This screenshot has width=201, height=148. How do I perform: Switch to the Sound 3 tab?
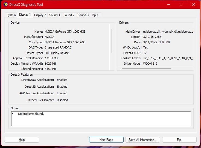[x=83, y=15]
